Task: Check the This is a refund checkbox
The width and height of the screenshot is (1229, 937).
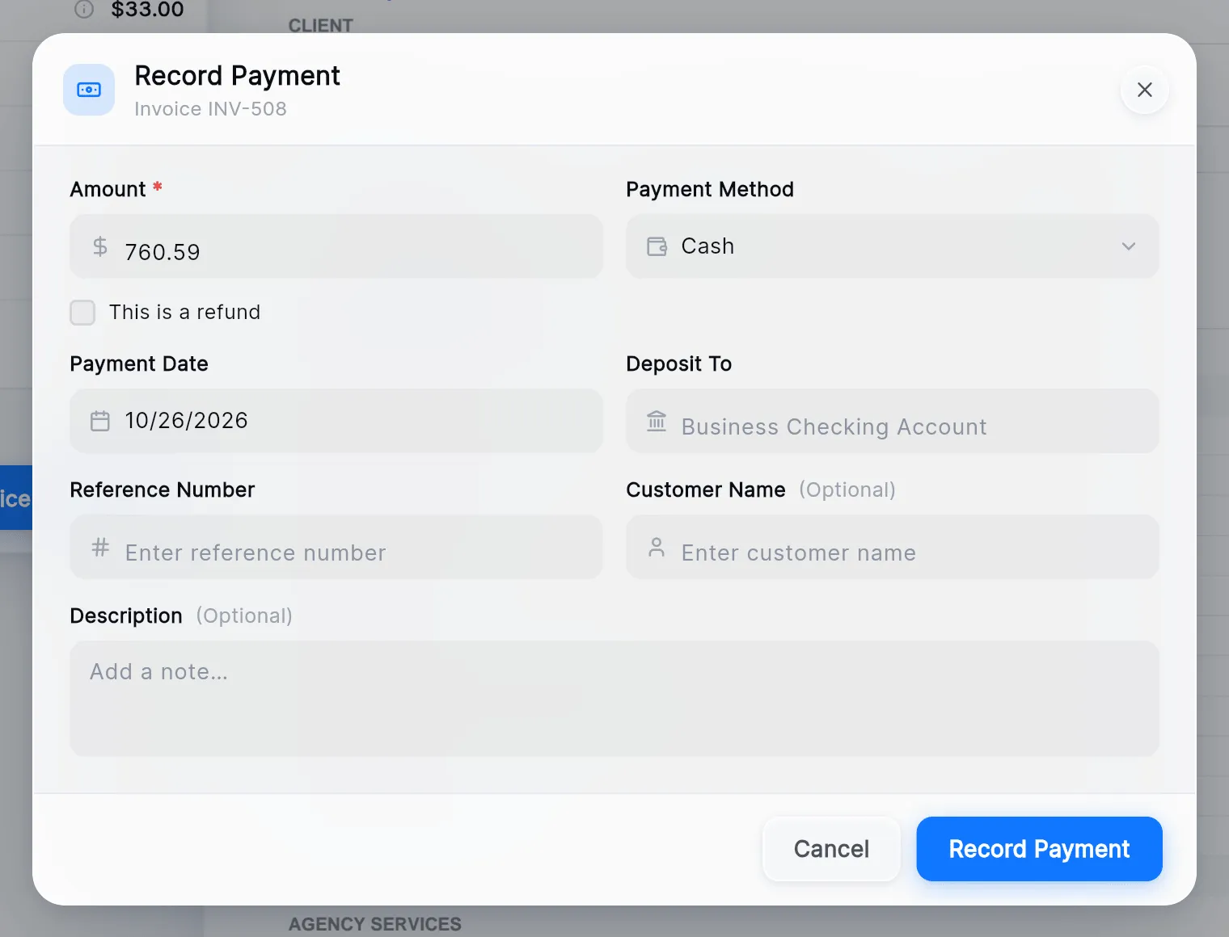Action: pyautogui.click(x=82, y=313)
